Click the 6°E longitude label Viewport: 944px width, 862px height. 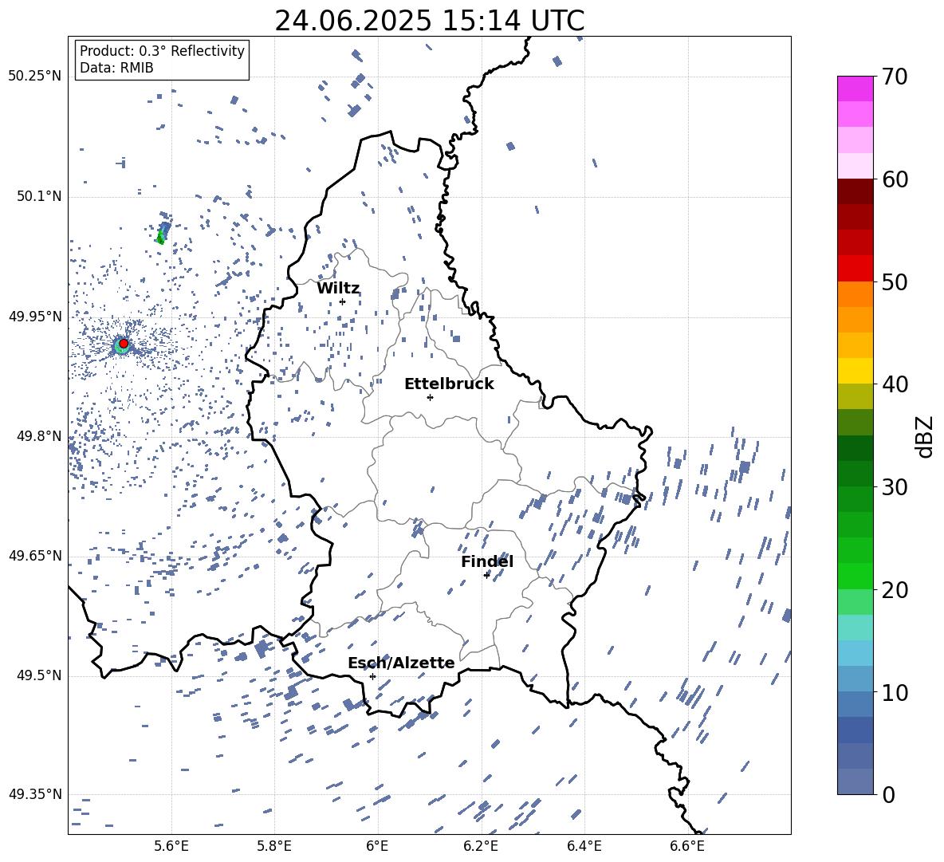(x=377, y=846)
